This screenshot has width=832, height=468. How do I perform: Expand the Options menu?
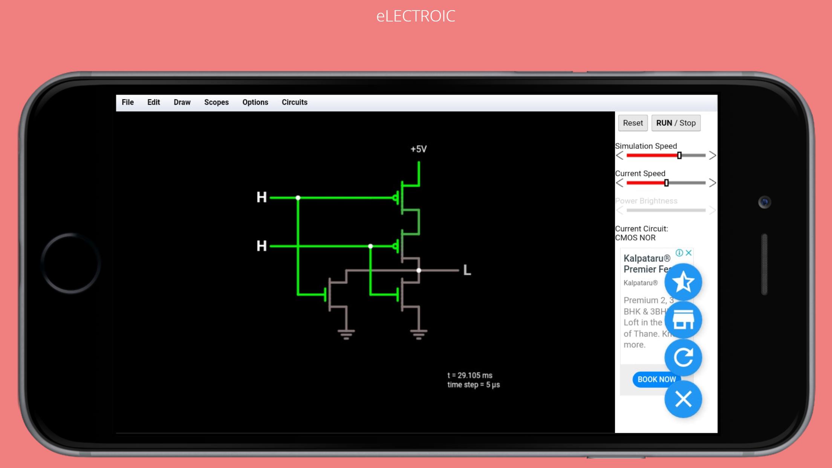pos(255,102)
